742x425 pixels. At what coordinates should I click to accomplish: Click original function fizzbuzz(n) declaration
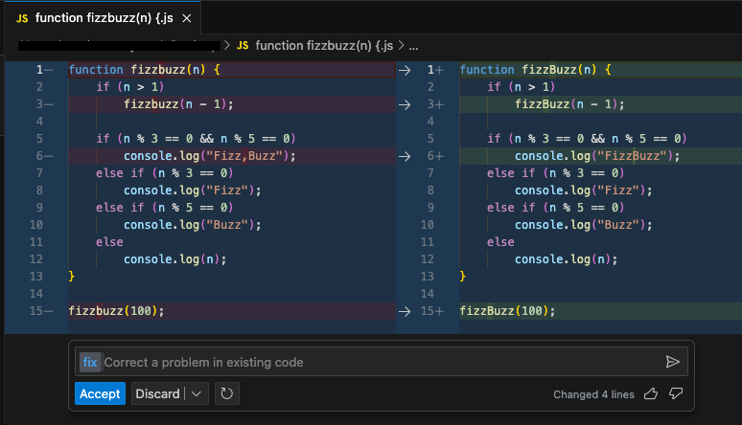point(145,70)
